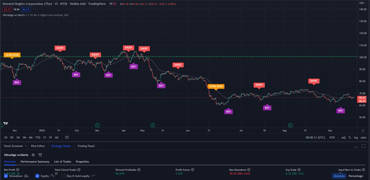Set chart range to 5Y

click(x=51, y=137)
